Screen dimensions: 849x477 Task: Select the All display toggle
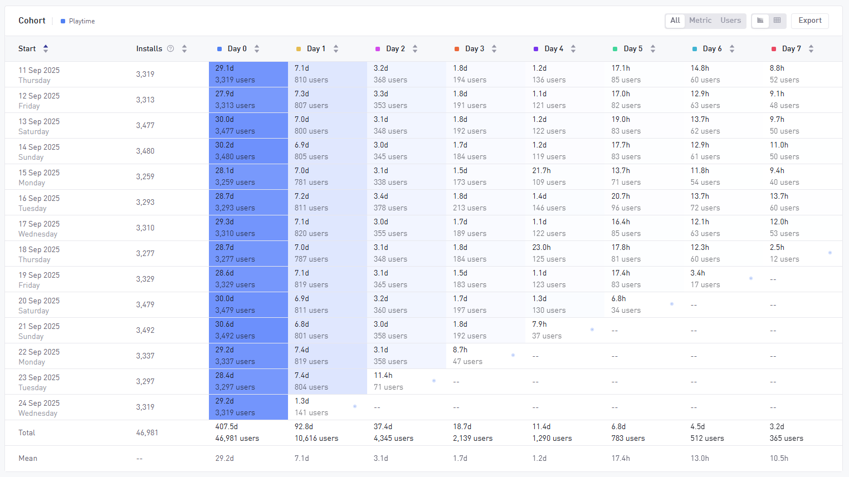point(675,21)
